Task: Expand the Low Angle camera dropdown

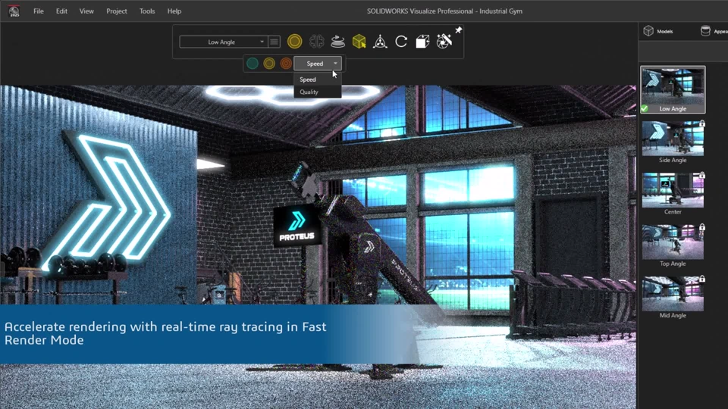Action: pyautogui.click(x=223, y=42)
